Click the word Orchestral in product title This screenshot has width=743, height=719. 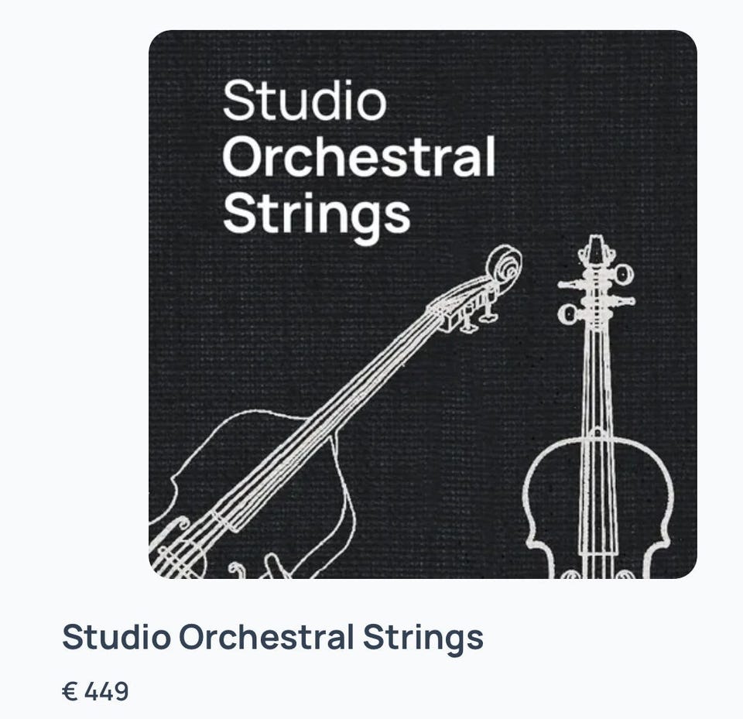[265, 636]
